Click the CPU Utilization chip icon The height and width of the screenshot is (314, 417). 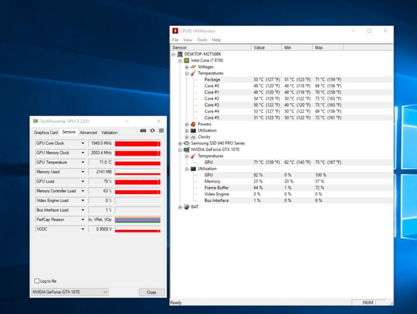pos(194,130)
